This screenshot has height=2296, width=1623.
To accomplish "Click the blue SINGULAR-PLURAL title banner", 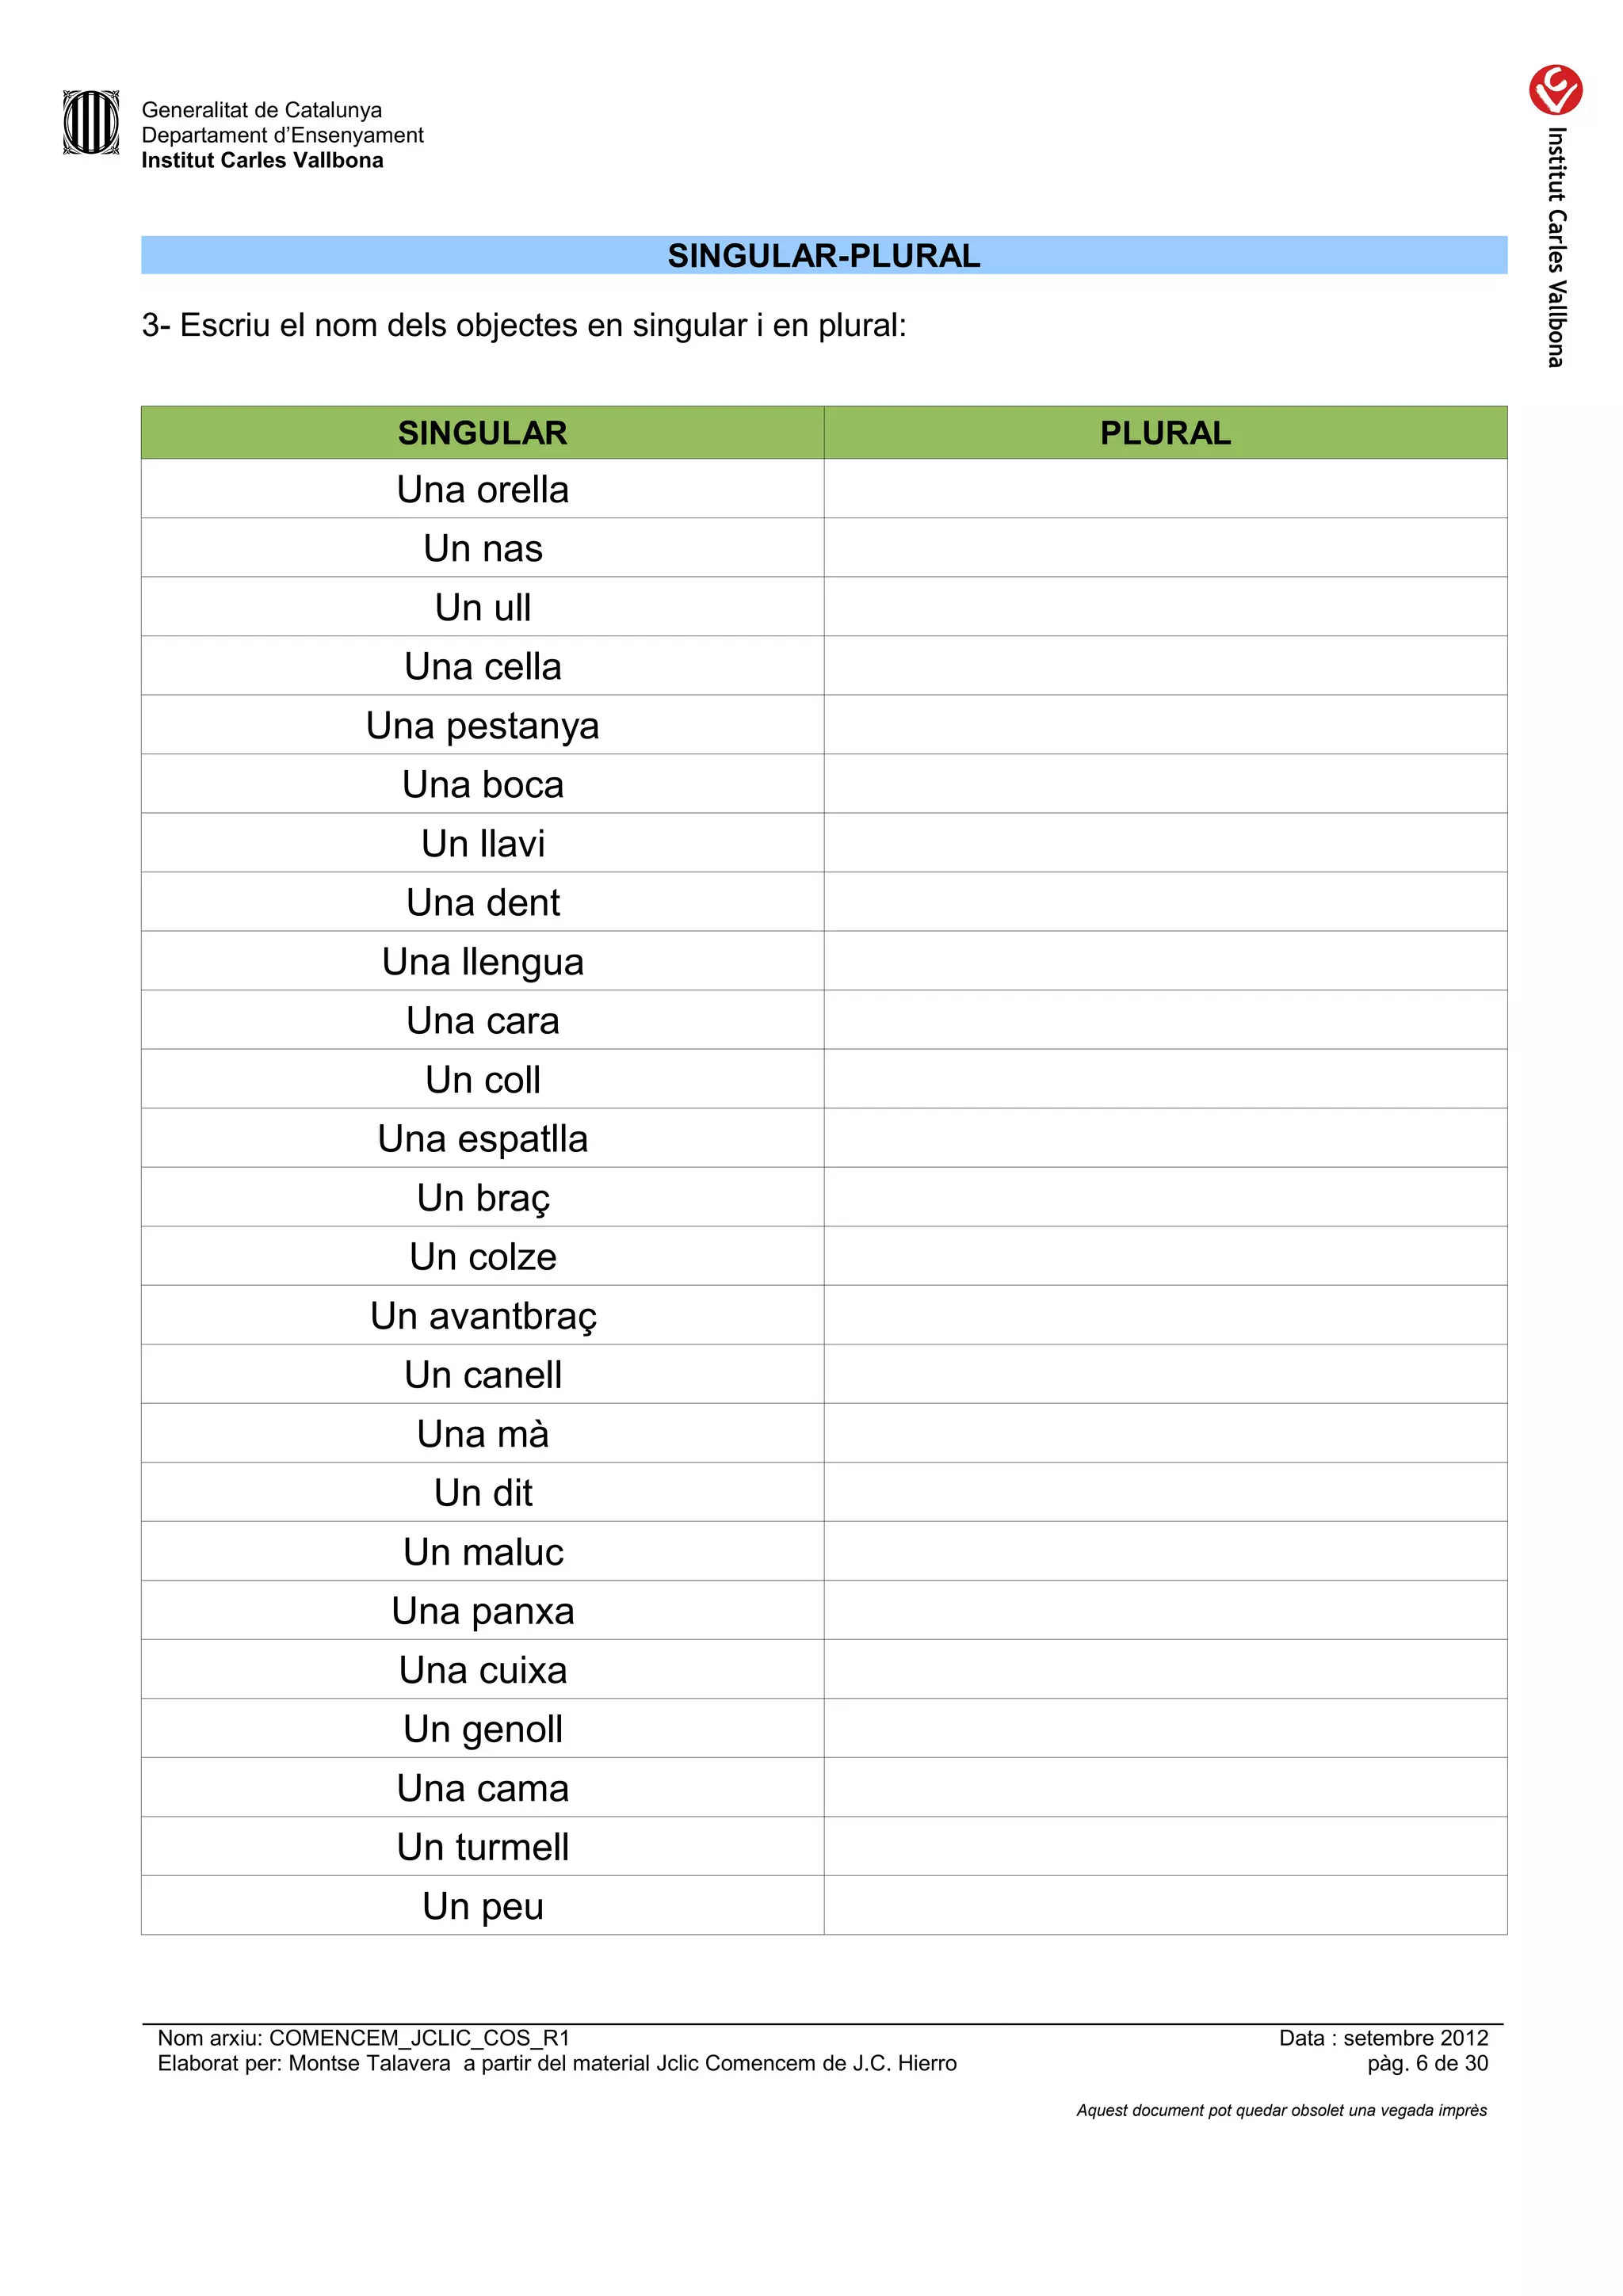I will coord(823,255).
